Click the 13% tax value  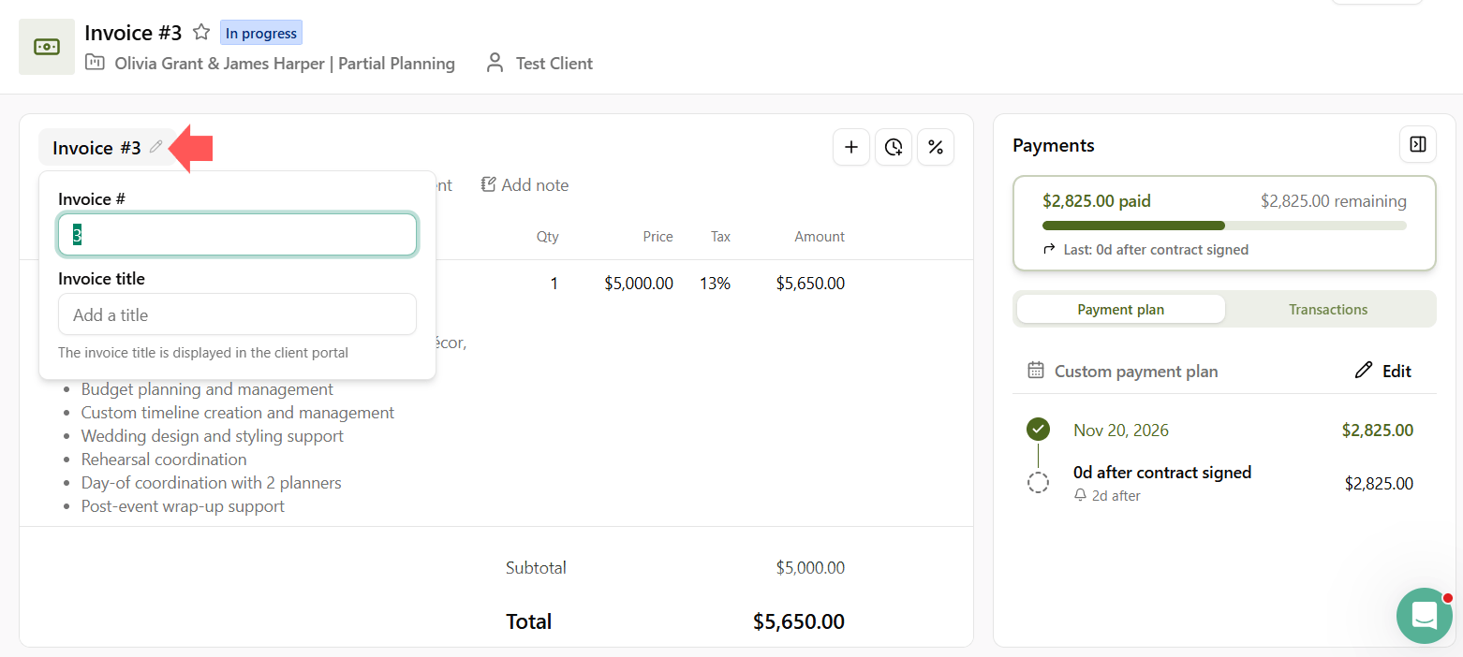(x=715, y=284)
